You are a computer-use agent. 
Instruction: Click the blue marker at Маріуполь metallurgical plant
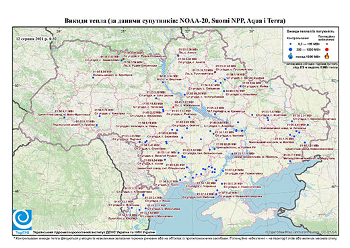pyautogui.click(x=290, y=161)
